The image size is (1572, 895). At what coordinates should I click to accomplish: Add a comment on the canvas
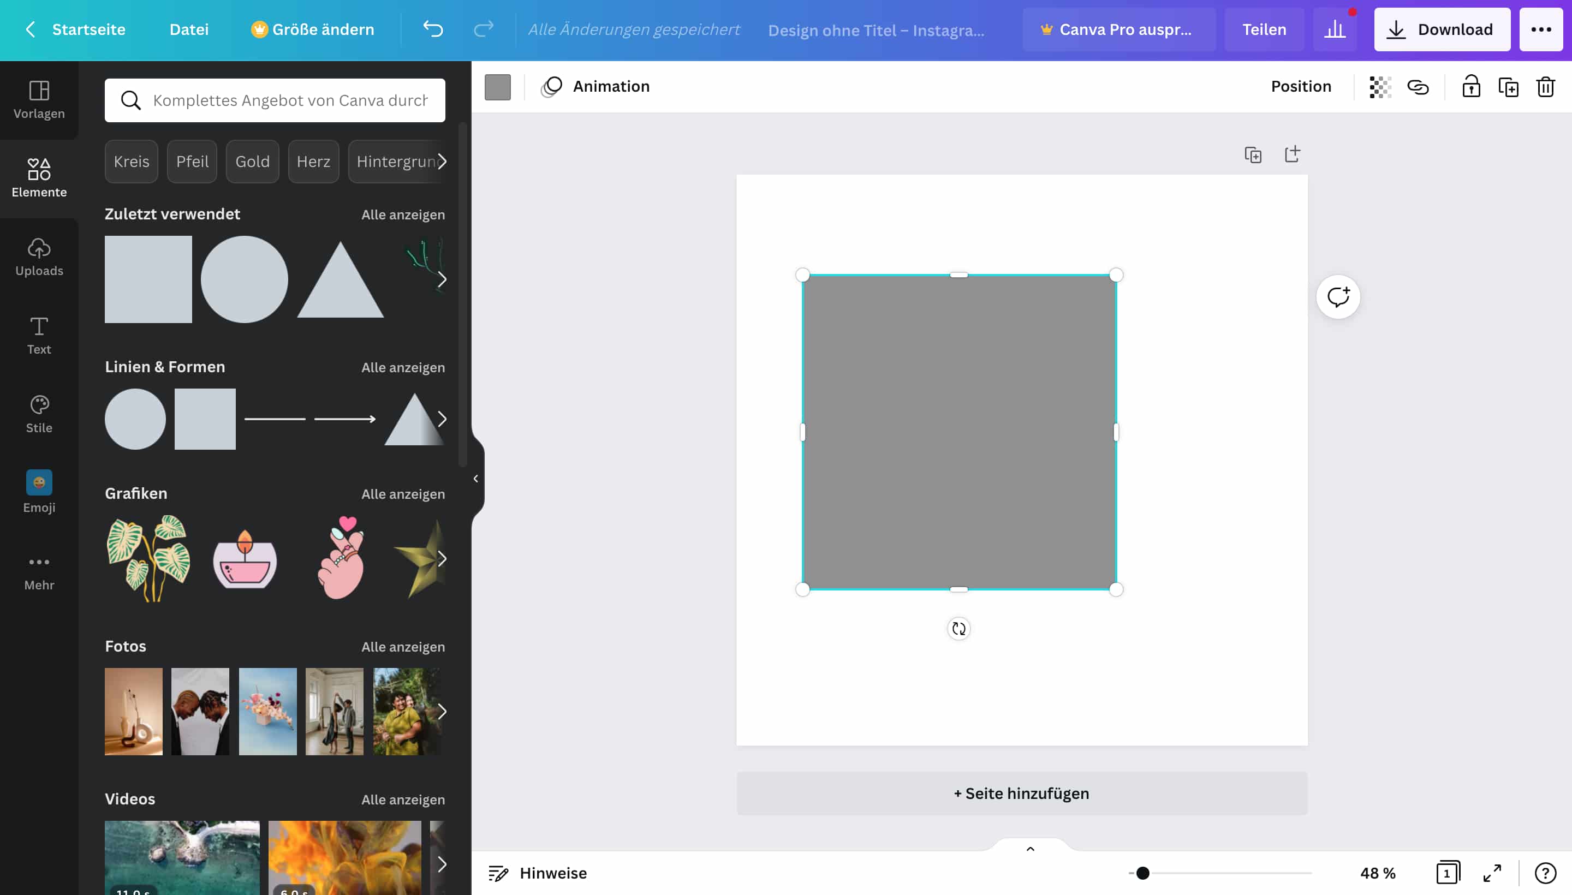(x=1338, y=297)
